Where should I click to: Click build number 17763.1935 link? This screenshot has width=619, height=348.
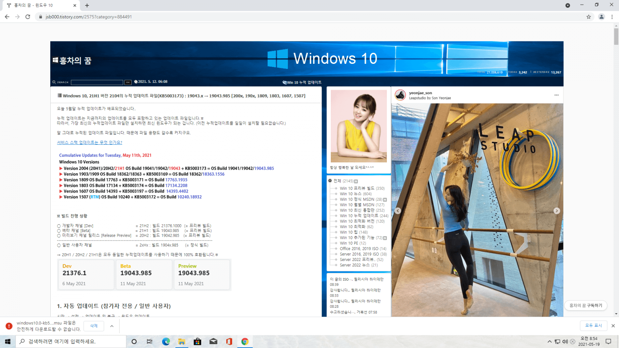[x=176, y=180]
